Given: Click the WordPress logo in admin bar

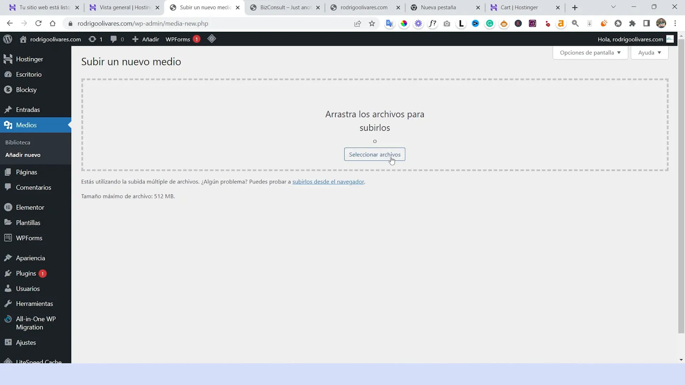Looking at the screenshot, I should 8,39.
